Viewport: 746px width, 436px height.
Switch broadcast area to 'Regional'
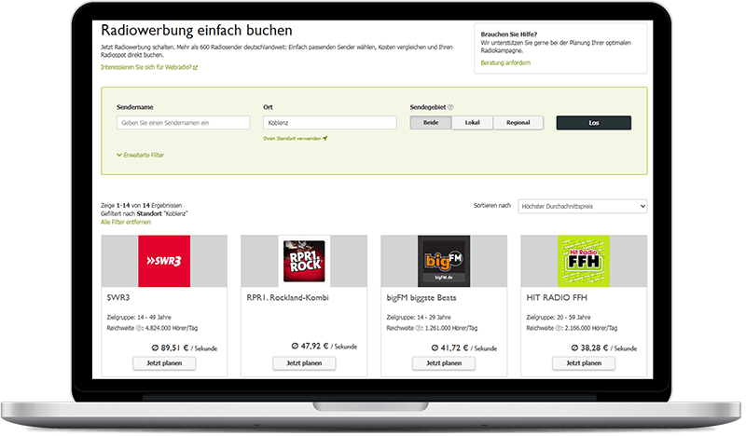(x=518, y=123)
